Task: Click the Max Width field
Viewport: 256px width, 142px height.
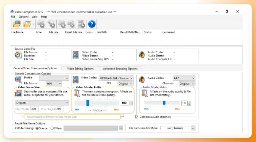Action: [34, 109]
